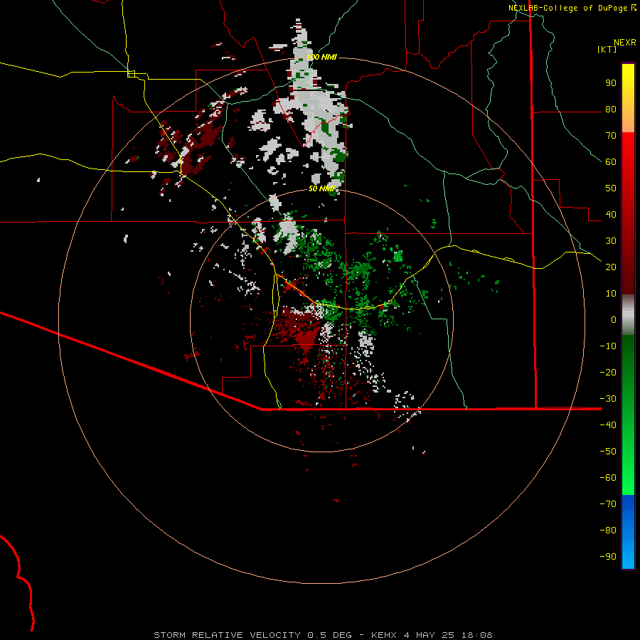Select the -30 value on the velocity scale
Screen dimensions: 640x640
click(x=608, y=399)
